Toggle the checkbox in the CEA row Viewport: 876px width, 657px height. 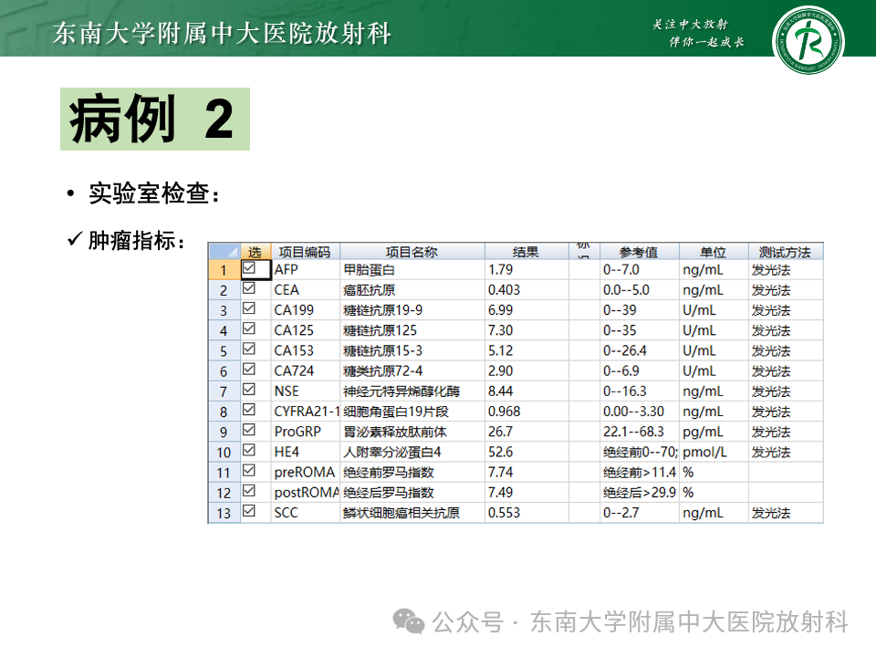248,288
